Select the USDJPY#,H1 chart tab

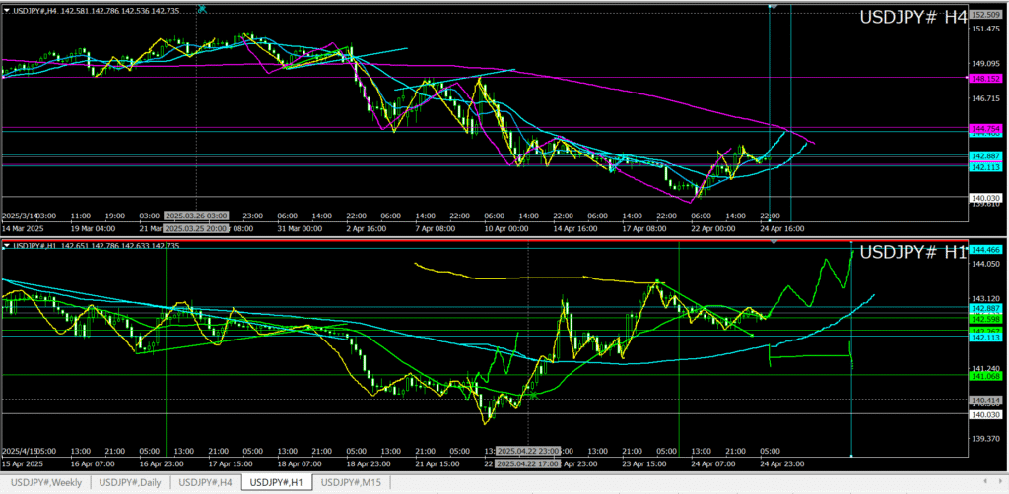point(277,482)
